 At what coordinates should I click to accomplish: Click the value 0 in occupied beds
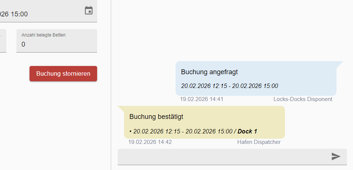coord(24,44)
